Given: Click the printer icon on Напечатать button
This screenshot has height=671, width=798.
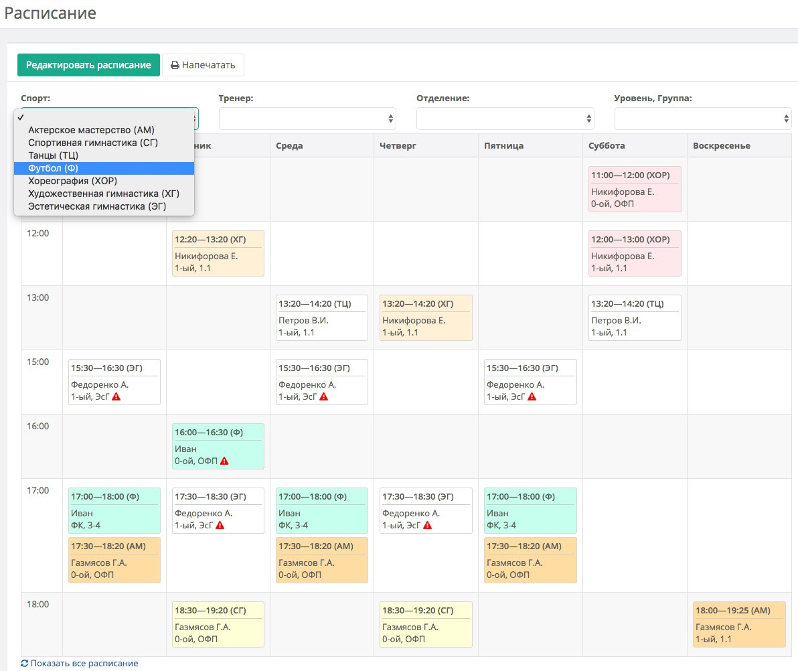Looking at the screenshot, I should coord(175,65).
